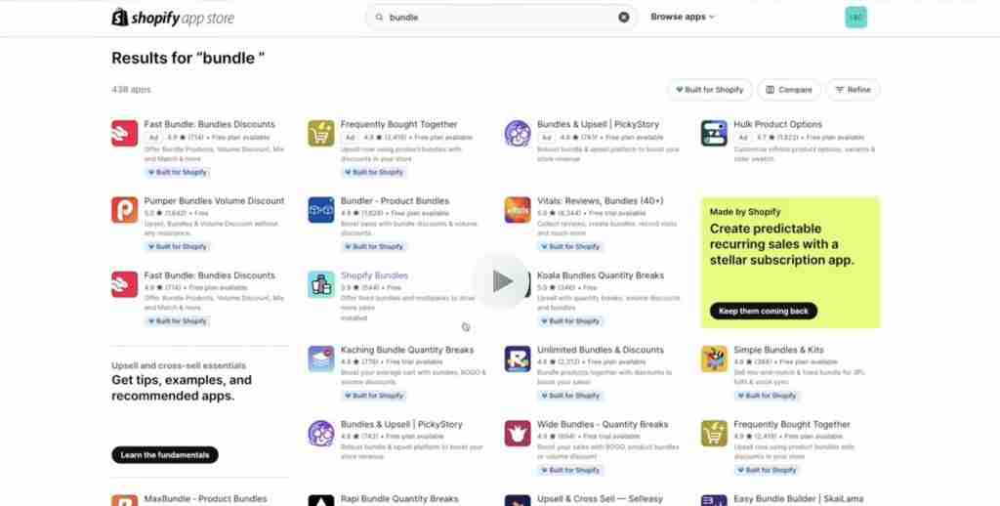Open Easy Bundle Builder | SkaiLama title
The height and width of the screenshot is (506, 1000).
[x=799, y=499]
